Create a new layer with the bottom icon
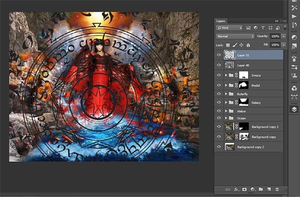The image size is (300, 197). (x=269, y=189)
